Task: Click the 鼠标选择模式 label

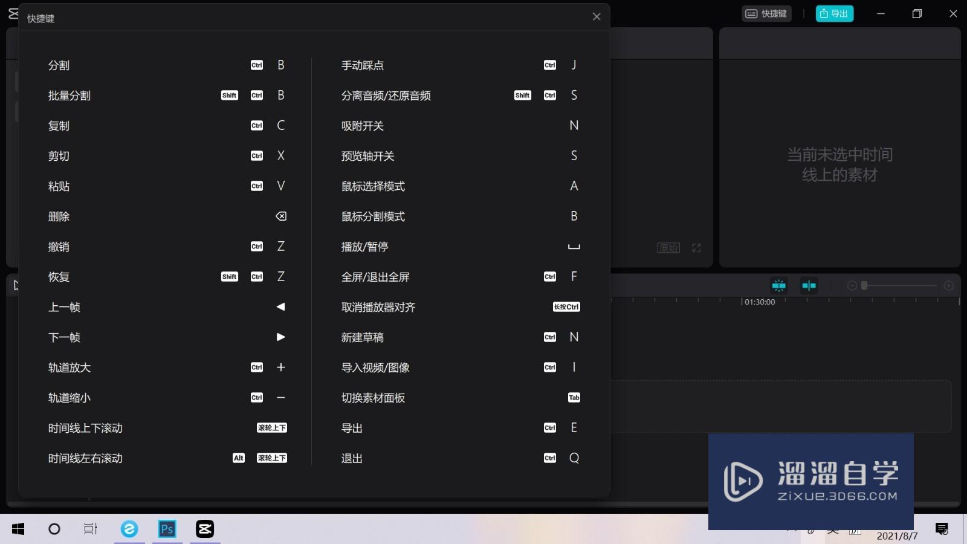Action: click(374, 186)
